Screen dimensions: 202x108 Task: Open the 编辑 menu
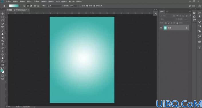pyautogui.click(x=15, y=1)
